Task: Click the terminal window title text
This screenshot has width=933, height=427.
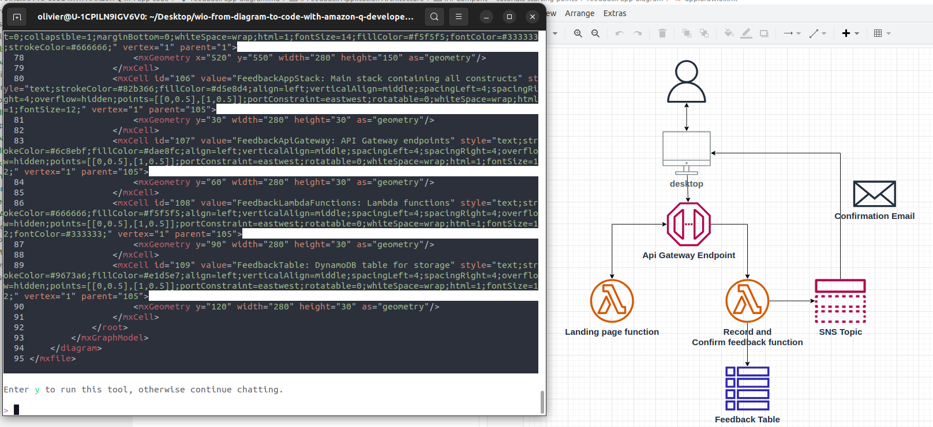Action: 226,17
